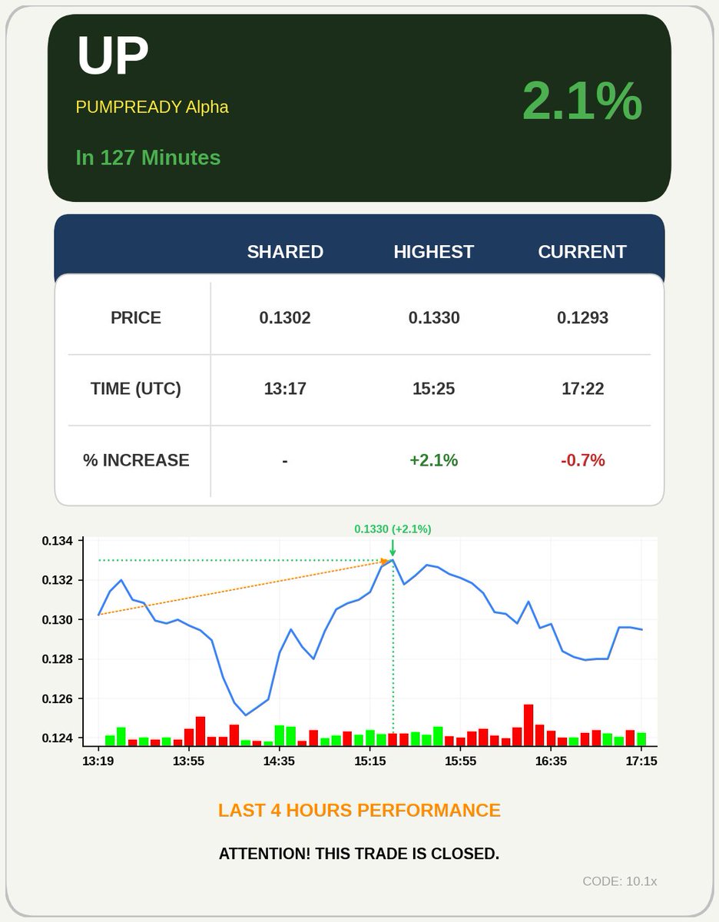The width and height of the screenshot is (719, 922).
Task: Click the In 127 Minutes text
Action: 148,158
